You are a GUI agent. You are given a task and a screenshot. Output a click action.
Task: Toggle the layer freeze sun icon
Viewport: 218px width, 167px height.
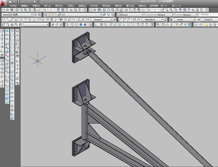53,15
